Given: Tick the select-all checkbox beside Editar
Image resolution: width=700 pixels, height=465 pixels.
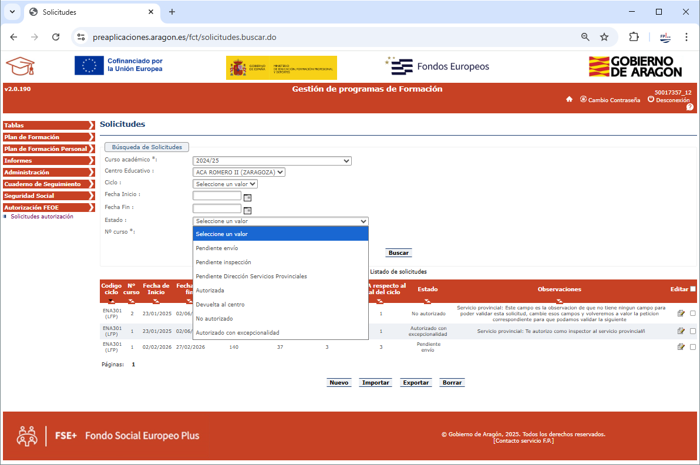Looking at the screenshot, I should pos(693,289).
